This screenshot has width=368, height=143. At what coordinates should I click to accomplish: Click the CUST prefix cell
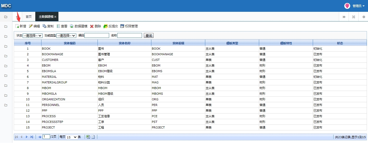click(x=178, y=60)
